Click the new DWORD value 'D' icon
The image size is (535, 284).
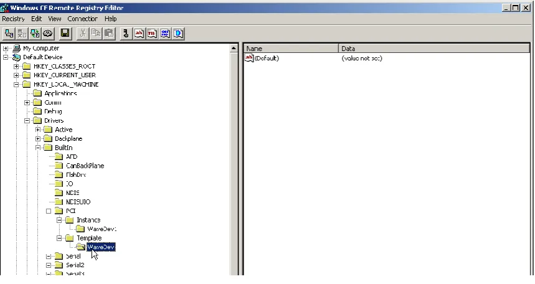pyautogui.click(x=179, y=34)
